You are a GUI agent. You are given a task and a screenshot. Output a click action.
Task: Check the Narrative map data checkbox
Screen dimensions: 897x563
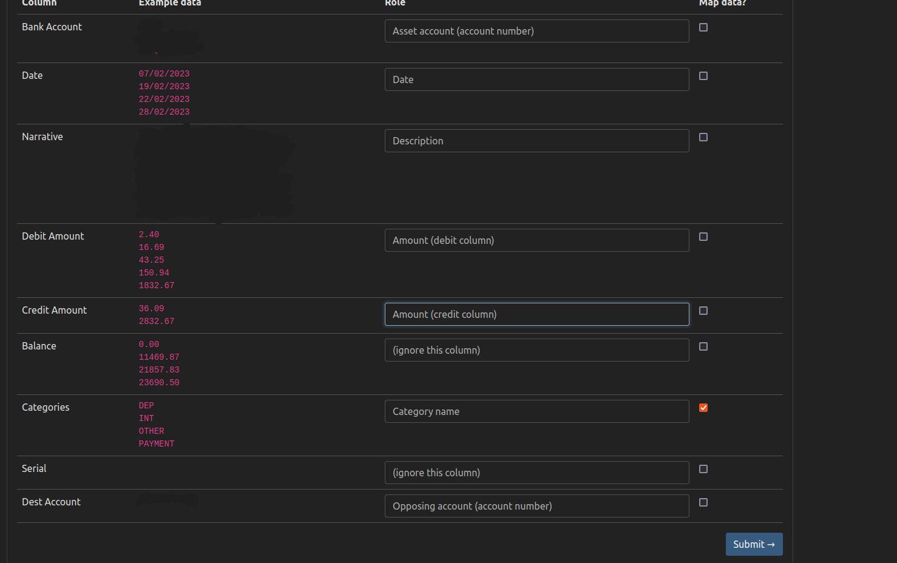(703, 137)
